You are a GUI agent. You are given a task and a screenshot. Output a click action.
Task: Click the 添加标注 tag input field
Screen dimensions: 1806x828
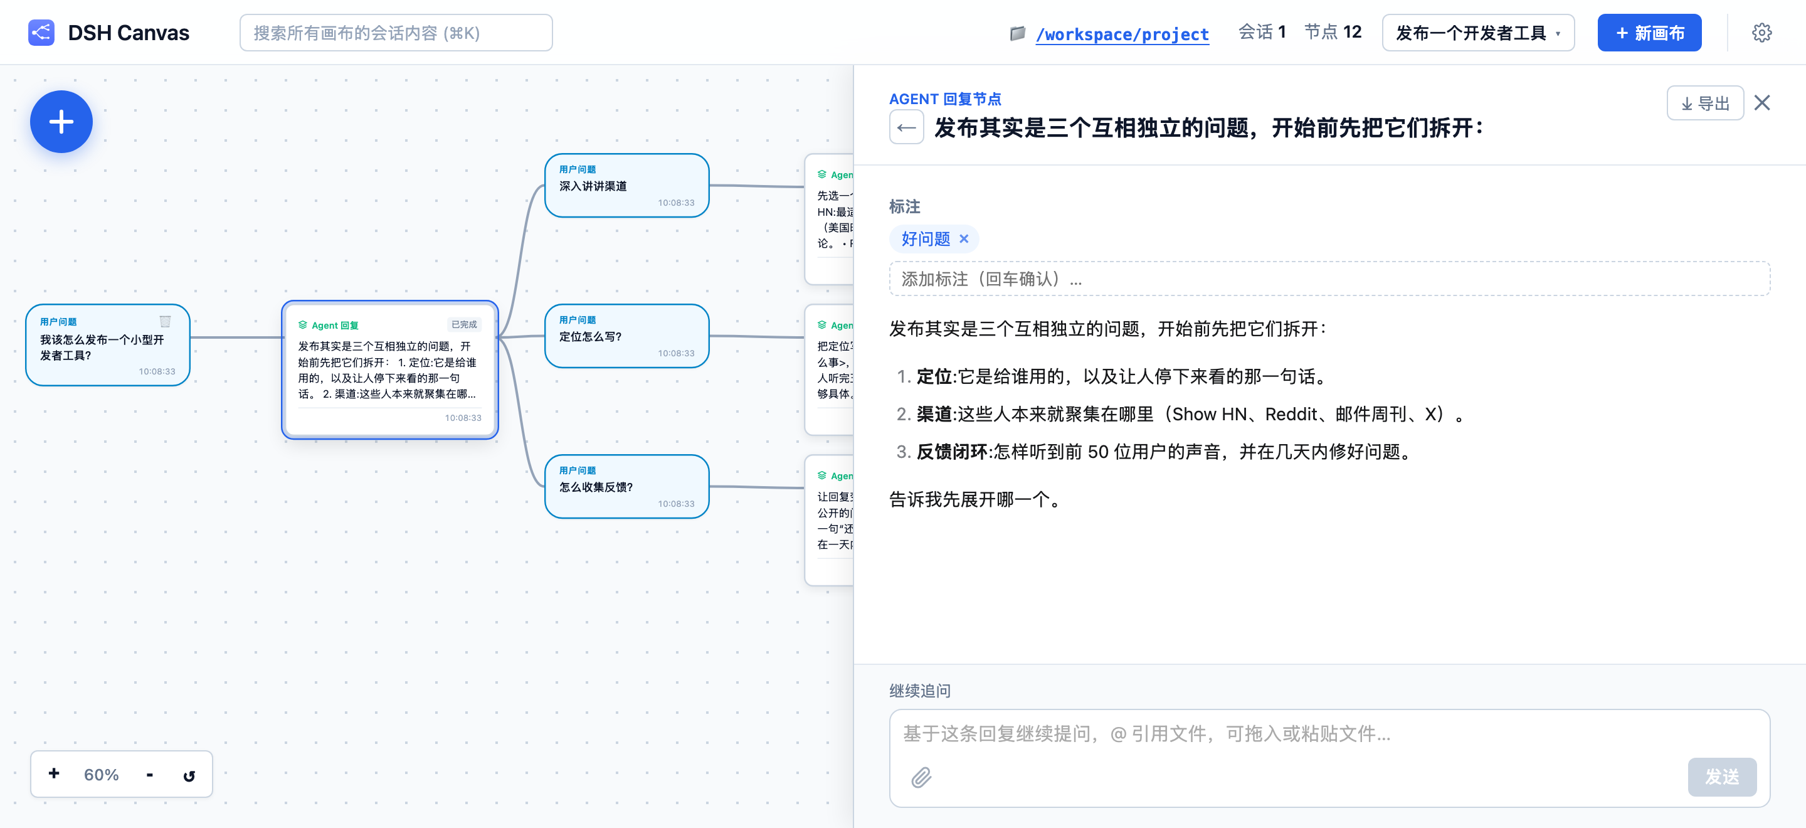[1329, 279]
